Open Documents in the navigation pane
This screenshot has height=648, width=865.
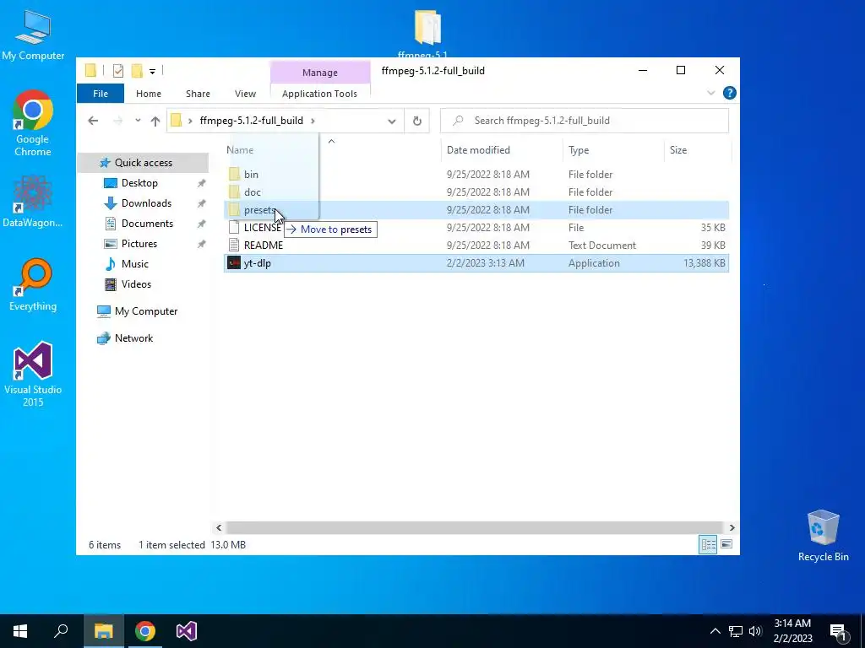coord(147,224)
